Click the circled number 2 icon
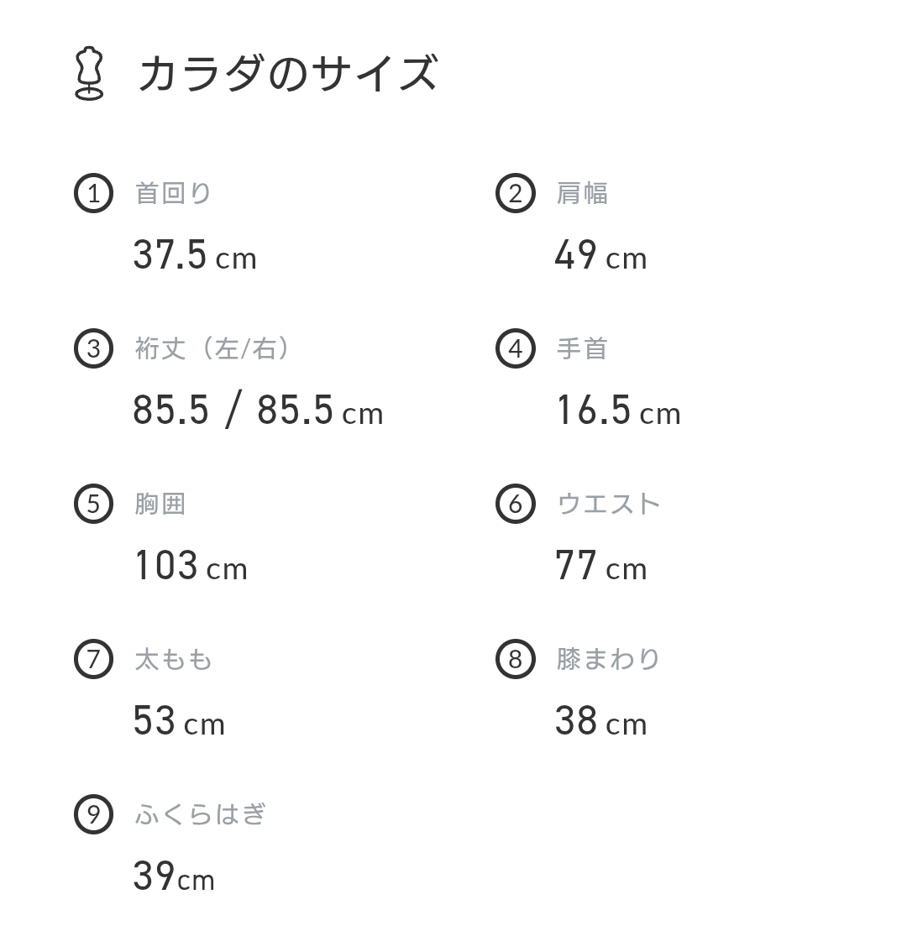This screenshot has width=907, height=931. click(515, 193)
